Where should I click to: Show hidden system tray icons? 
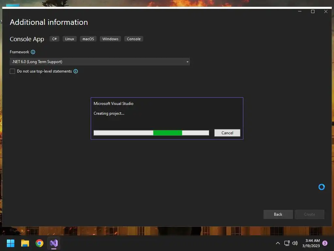278,243
